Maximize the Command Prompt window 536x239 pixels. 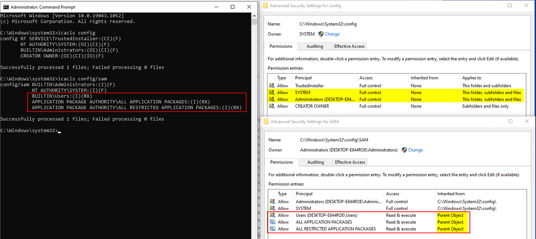[232, 7]
